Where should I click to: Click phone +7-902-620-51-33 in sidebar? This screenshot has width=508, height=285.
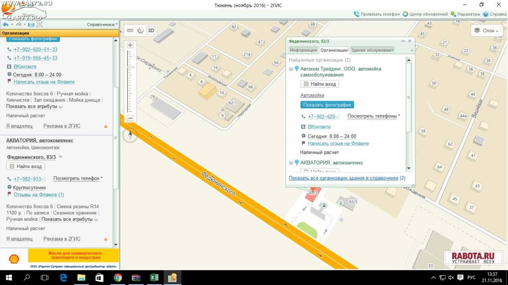35,49
